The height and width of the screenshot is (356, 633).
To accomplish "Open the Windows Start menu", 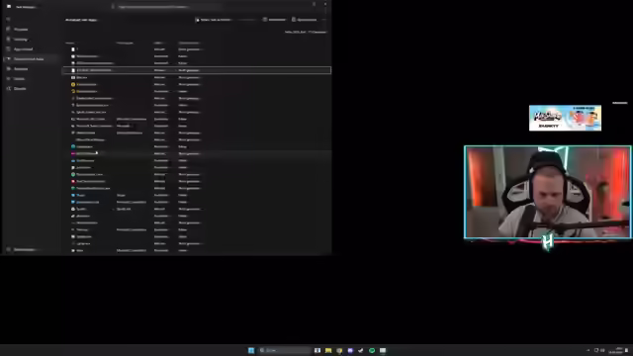I will coord(251,350).
